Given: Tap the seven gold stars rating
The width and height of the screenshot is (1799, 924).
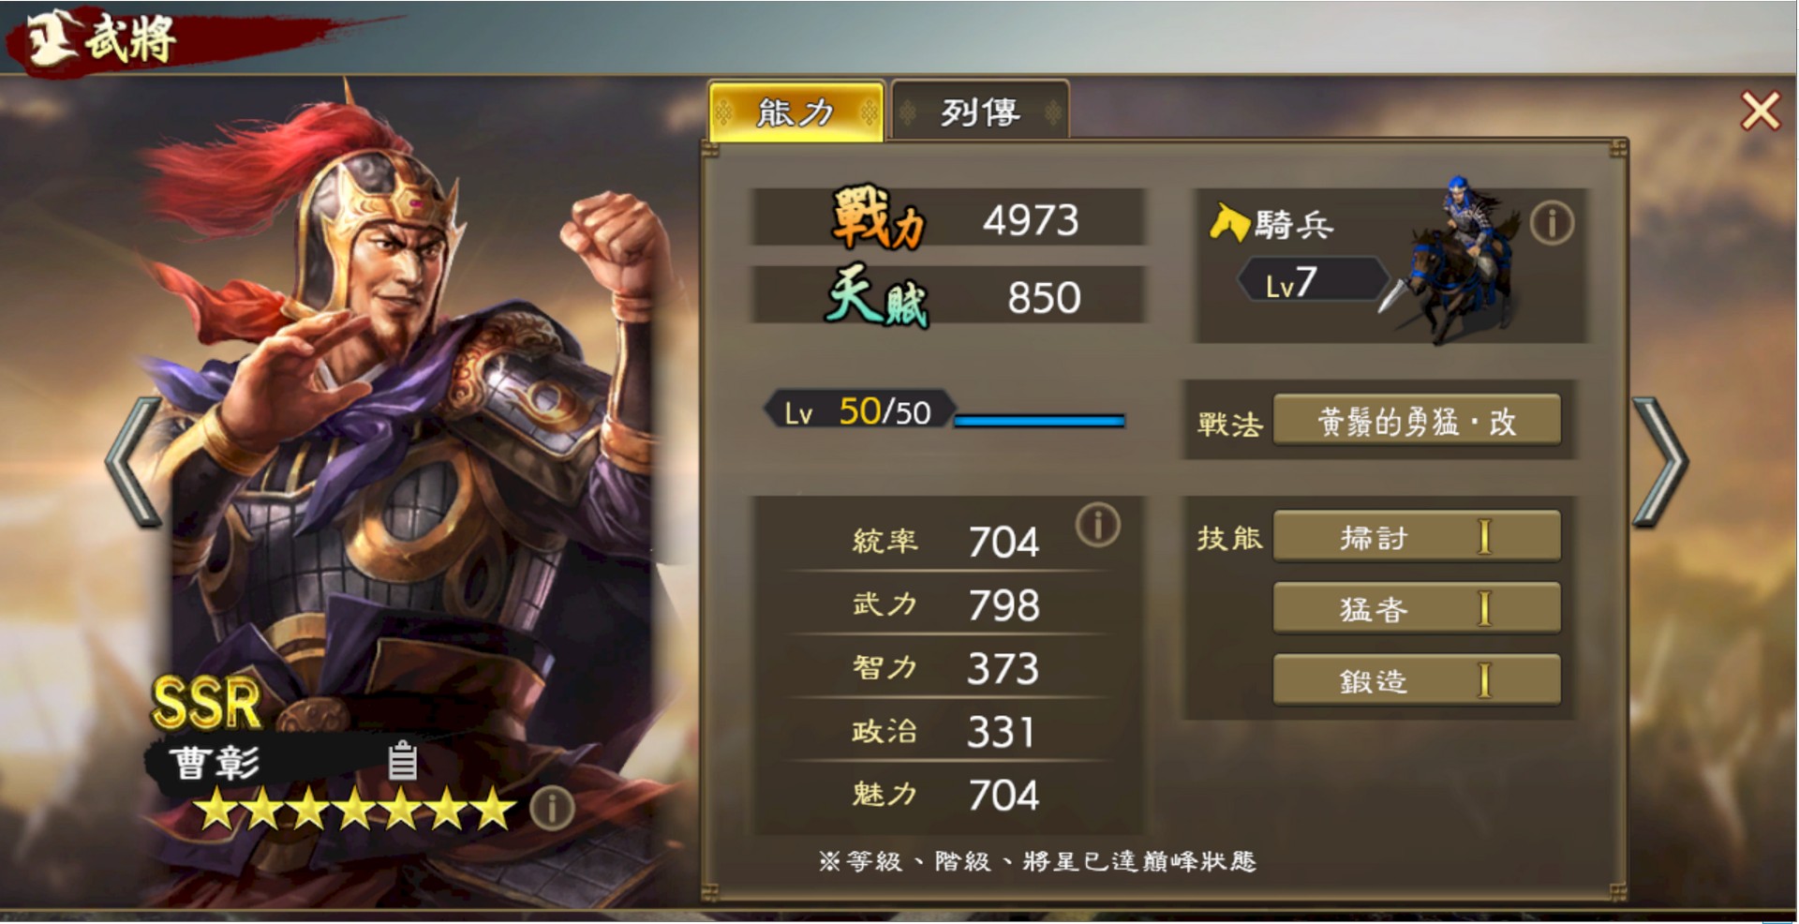Looking at the screenshot, I should [x=356, y=809].
